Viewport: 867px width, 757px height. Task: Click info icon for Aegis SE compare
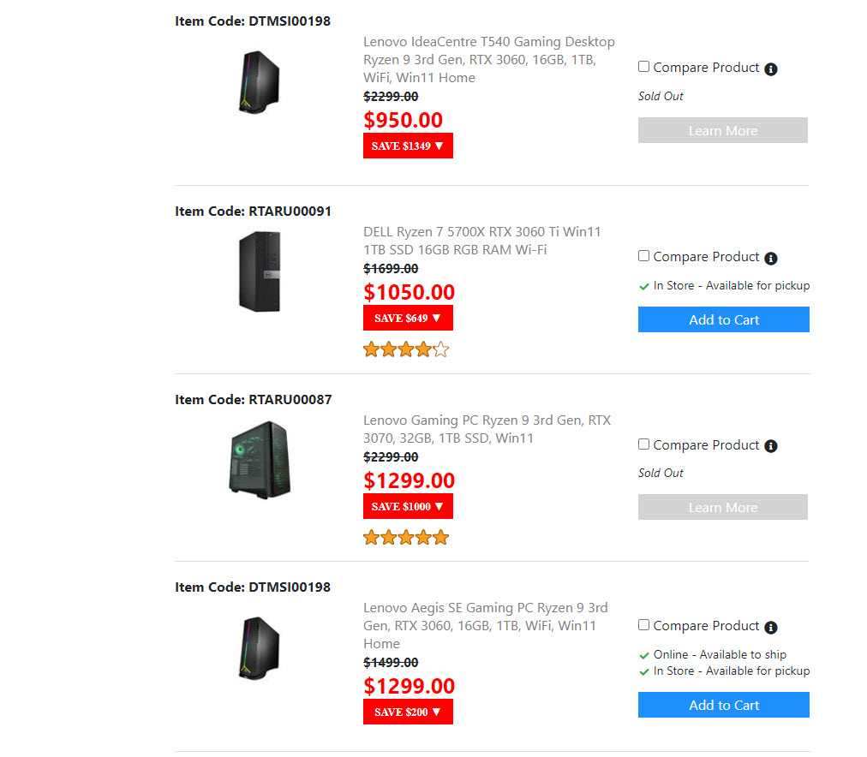770,627
